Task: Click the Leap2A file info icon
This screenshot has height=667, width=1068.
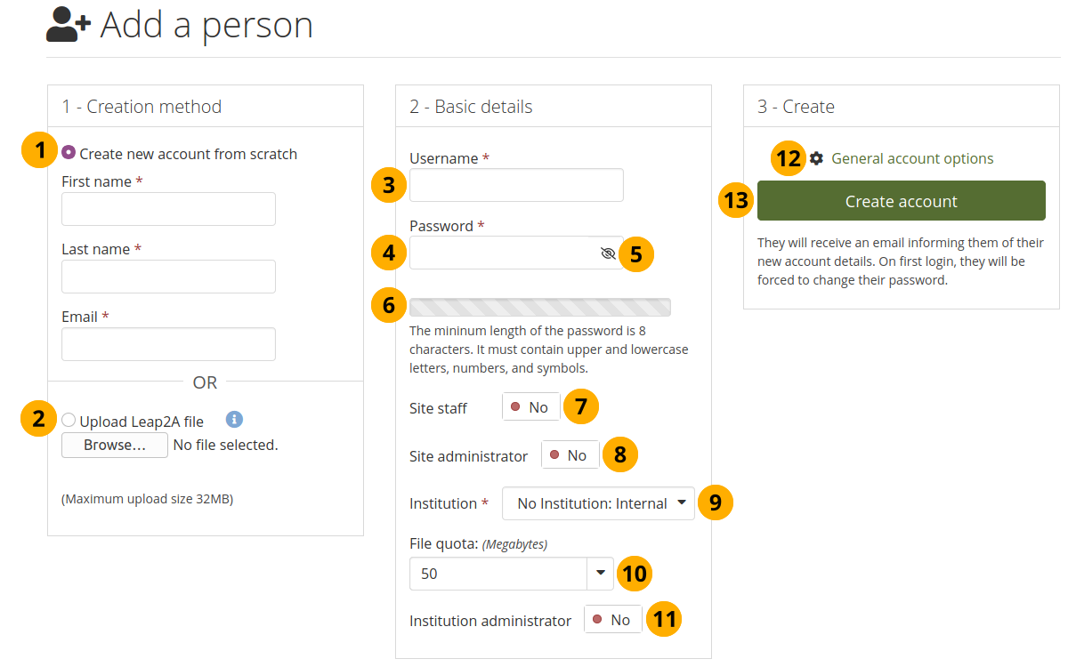Action: [x=234, y=420]
